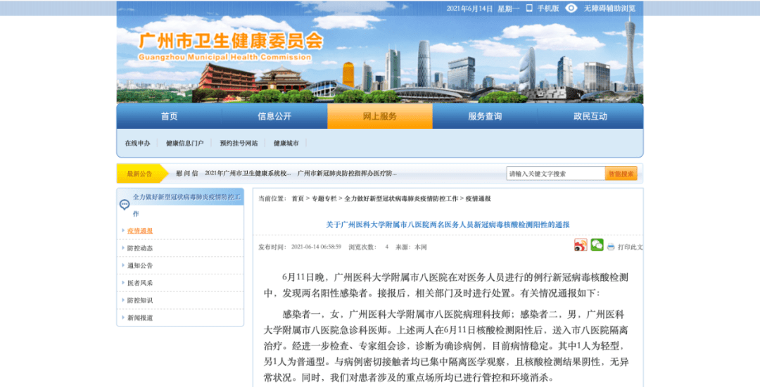Click the mobile phone icon for 手机版
760x387 pixels.
pos(530,8)
